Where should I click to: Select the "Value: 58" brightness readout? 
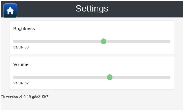tap(21, 47)
